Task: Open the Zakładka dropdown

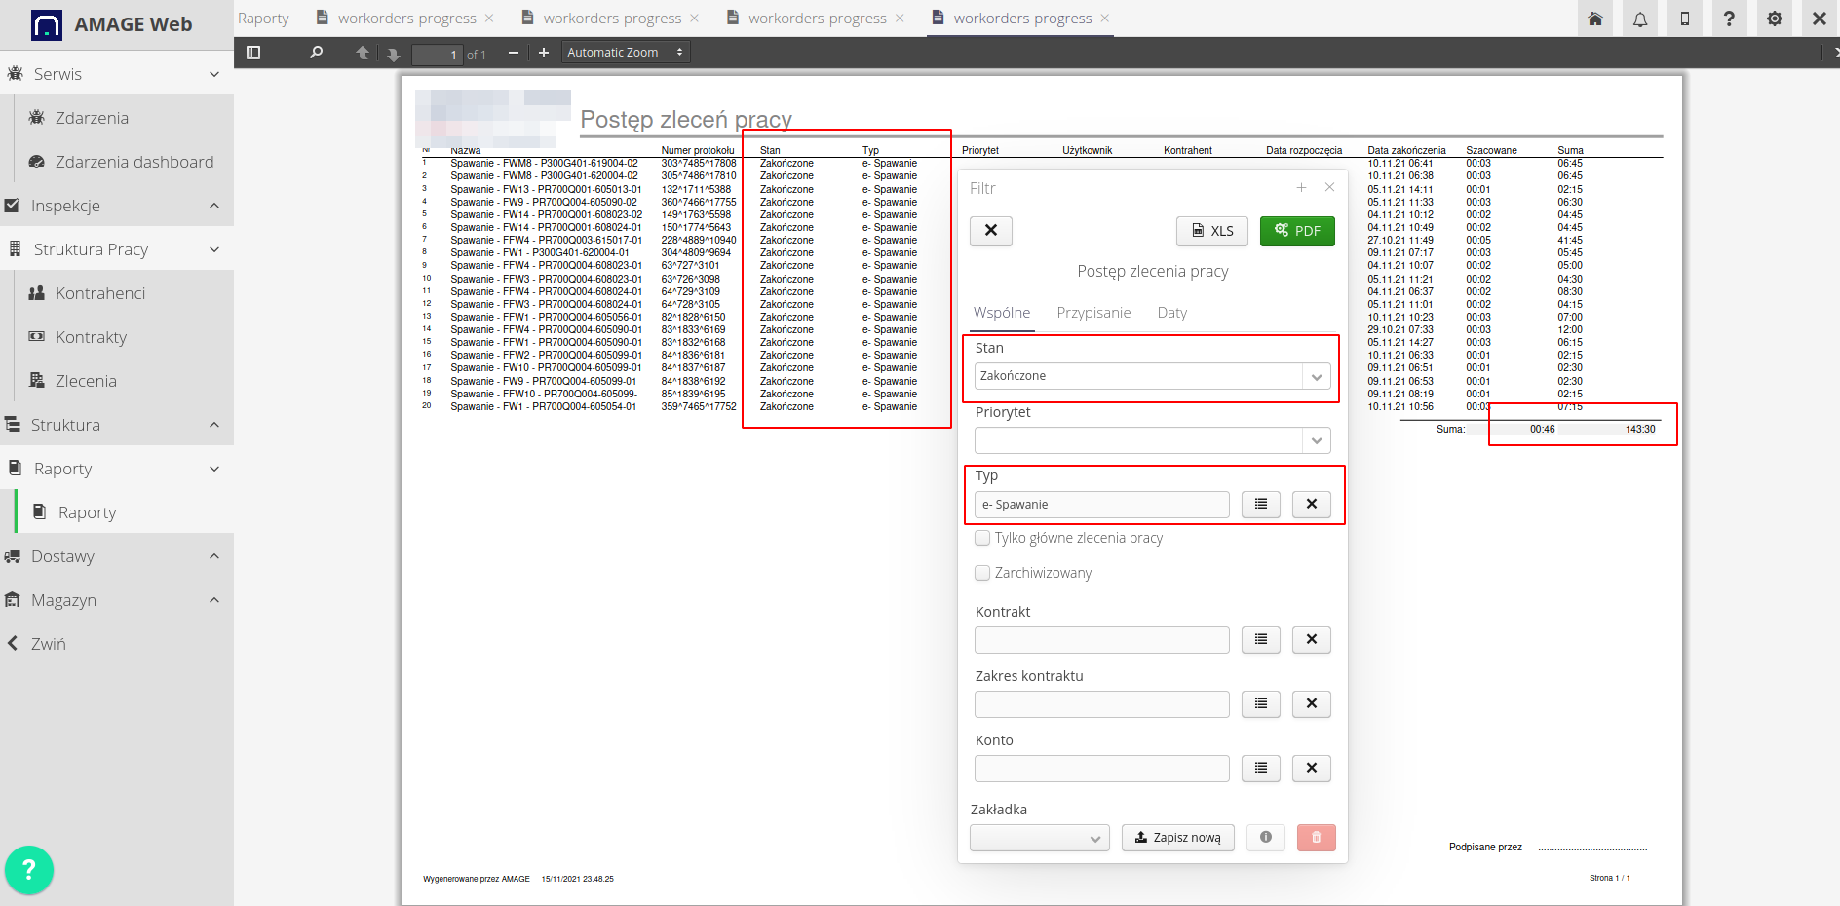Action: pyautogui.click(x=1039, y=838)
